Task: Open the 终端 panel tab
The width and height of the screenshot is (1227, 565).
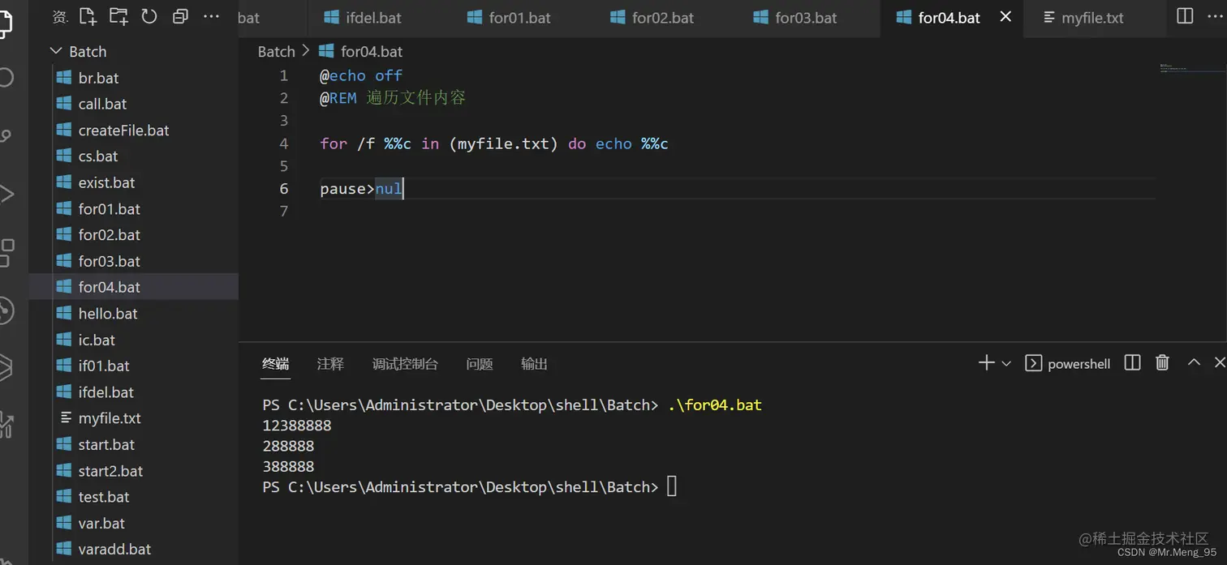Action: (x=276, y=364)
